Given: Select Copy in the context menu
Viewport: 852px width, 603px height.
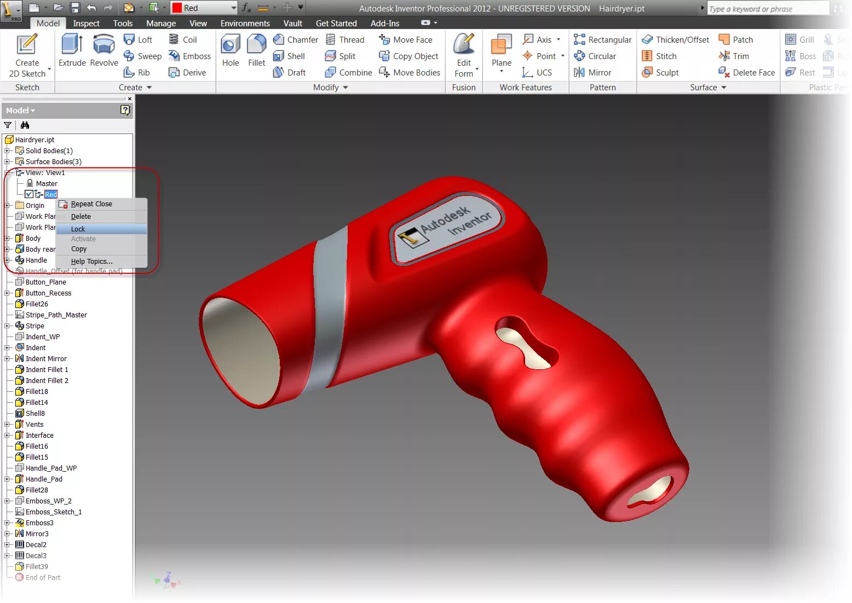Looking at the screenshot, I should [101, 249].
